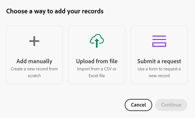
Task: Click 'Use a form to request' description
Action: (159, 72)
